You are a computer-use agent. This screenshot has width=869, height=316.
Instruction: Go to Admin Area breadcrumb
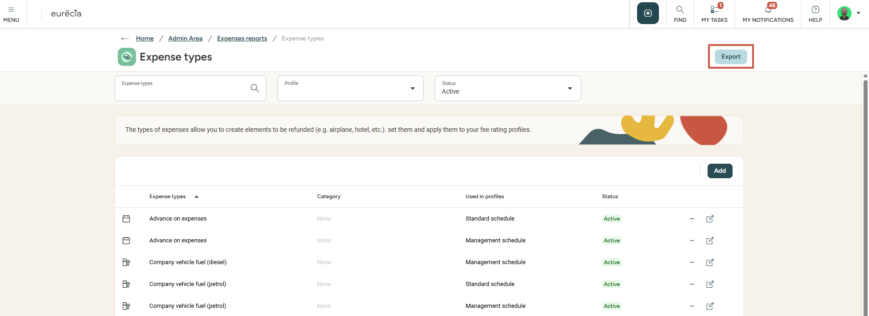click(x=185, y=39)
